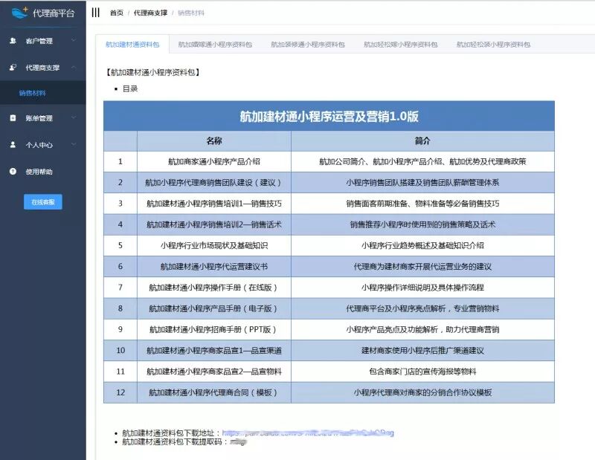Click the cell 航加建材通小程序代理商合同（模板）
The image size is (595, 460).
(x=214, y=392)
